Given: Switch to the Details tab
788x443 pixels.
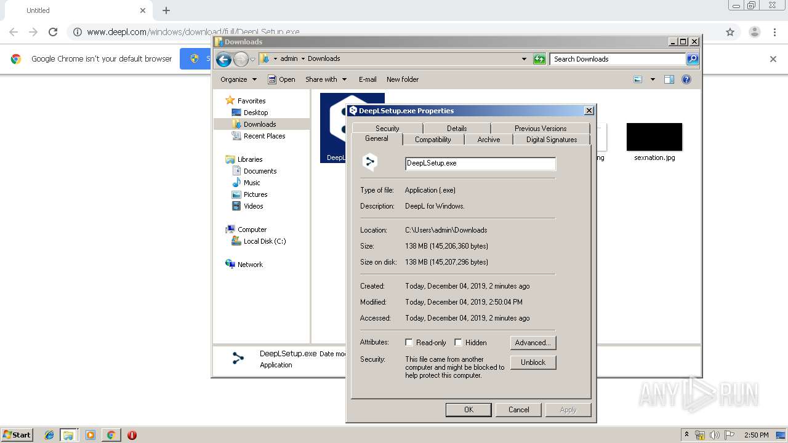Looking at the screenshot, I should 457,129.
